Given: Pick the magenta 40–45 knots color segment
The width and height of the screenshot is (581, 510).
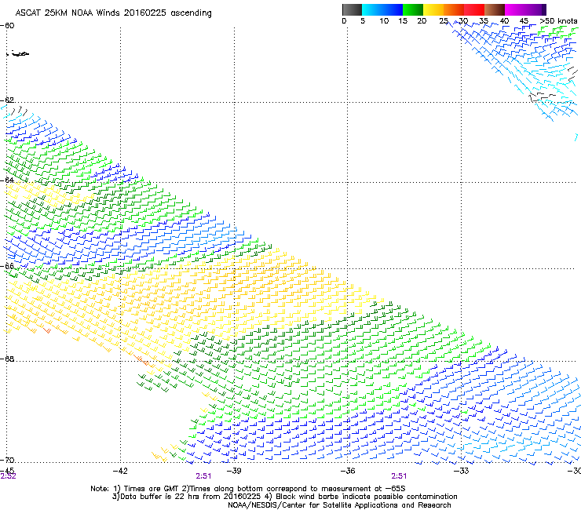Looking at the screenshot, I should (515, 9).
